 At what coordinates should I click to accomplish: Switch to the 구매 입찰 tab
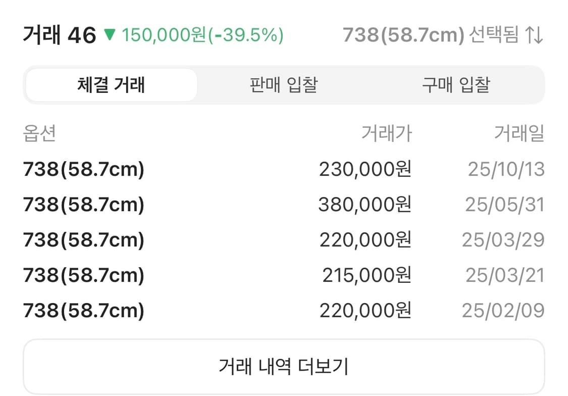(453, 85)
